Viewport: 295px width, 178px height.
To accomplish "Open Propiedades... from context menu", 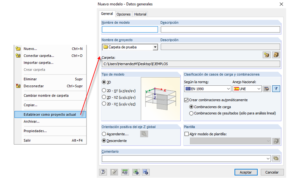I will click(50, 131).
